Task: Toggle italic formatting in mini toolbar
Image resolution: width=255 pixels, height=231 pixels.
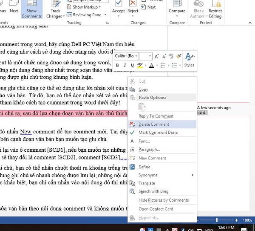Action: pyautogui.click(x=125, y=65)
